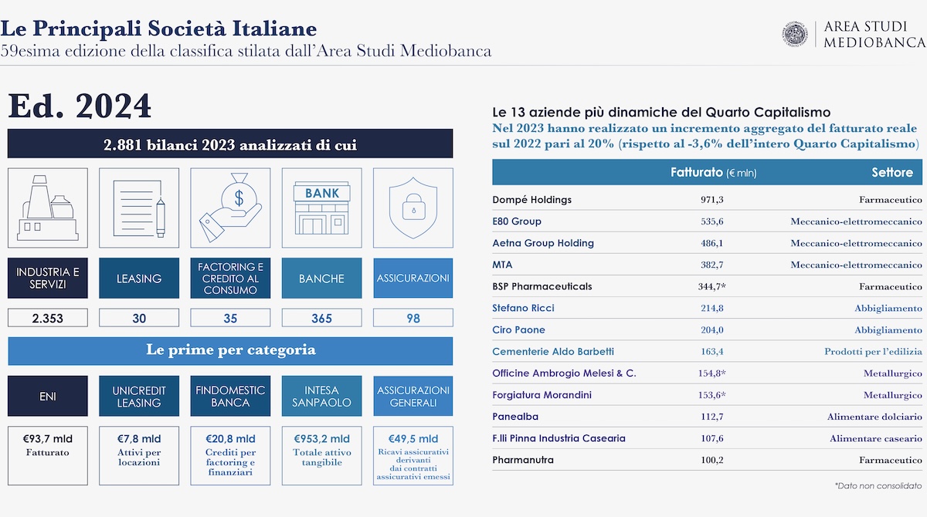
Task: Click the value box '35'
Action: pyautogui.click(x=230, y=318)
